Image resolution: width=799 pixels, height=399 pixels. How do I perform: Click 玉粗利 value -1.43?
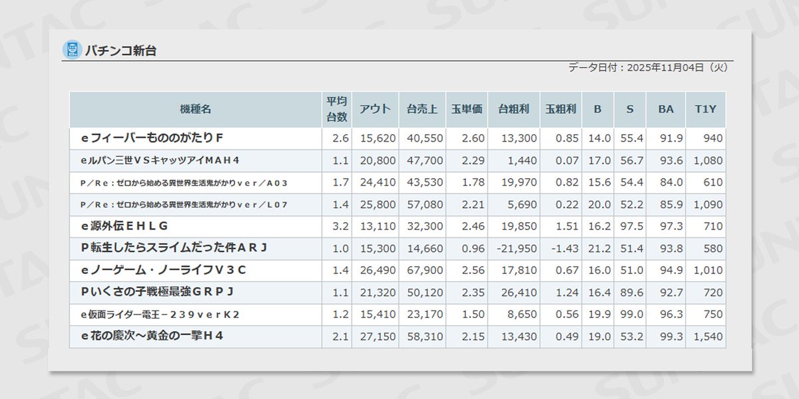[565, 248]
